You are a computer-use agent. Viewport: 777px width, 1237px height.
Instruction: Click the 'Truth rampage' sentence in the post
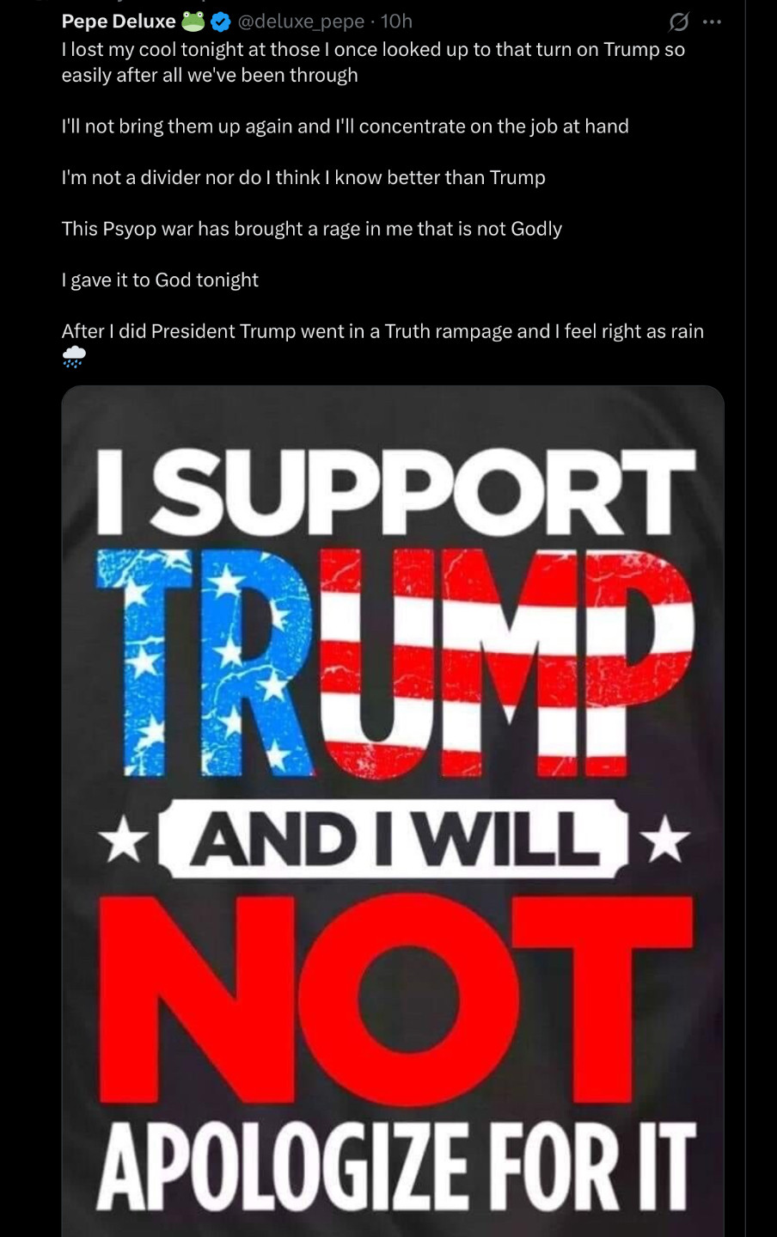382,331
